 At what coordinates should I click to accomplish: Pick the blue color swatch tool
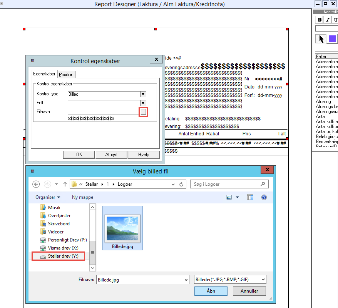[332, 39]
